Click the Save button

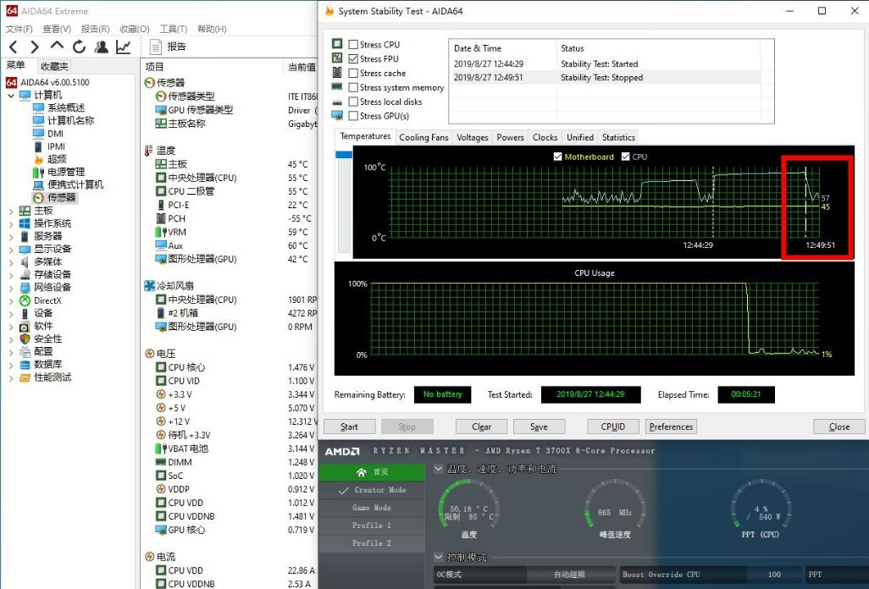539,427
